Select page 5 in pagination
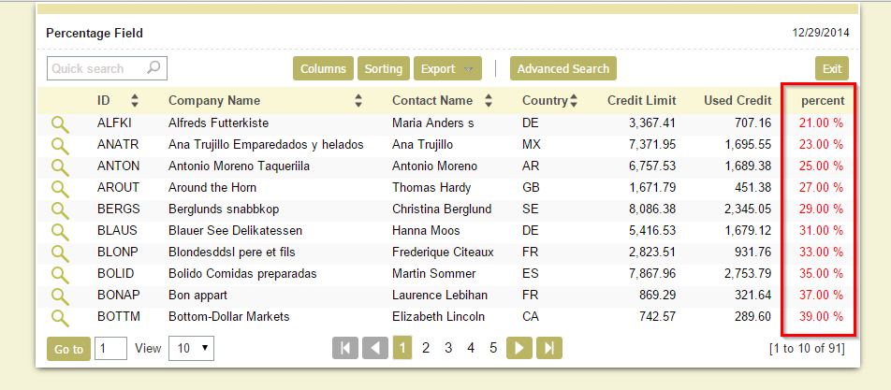 tap(493, 348)
